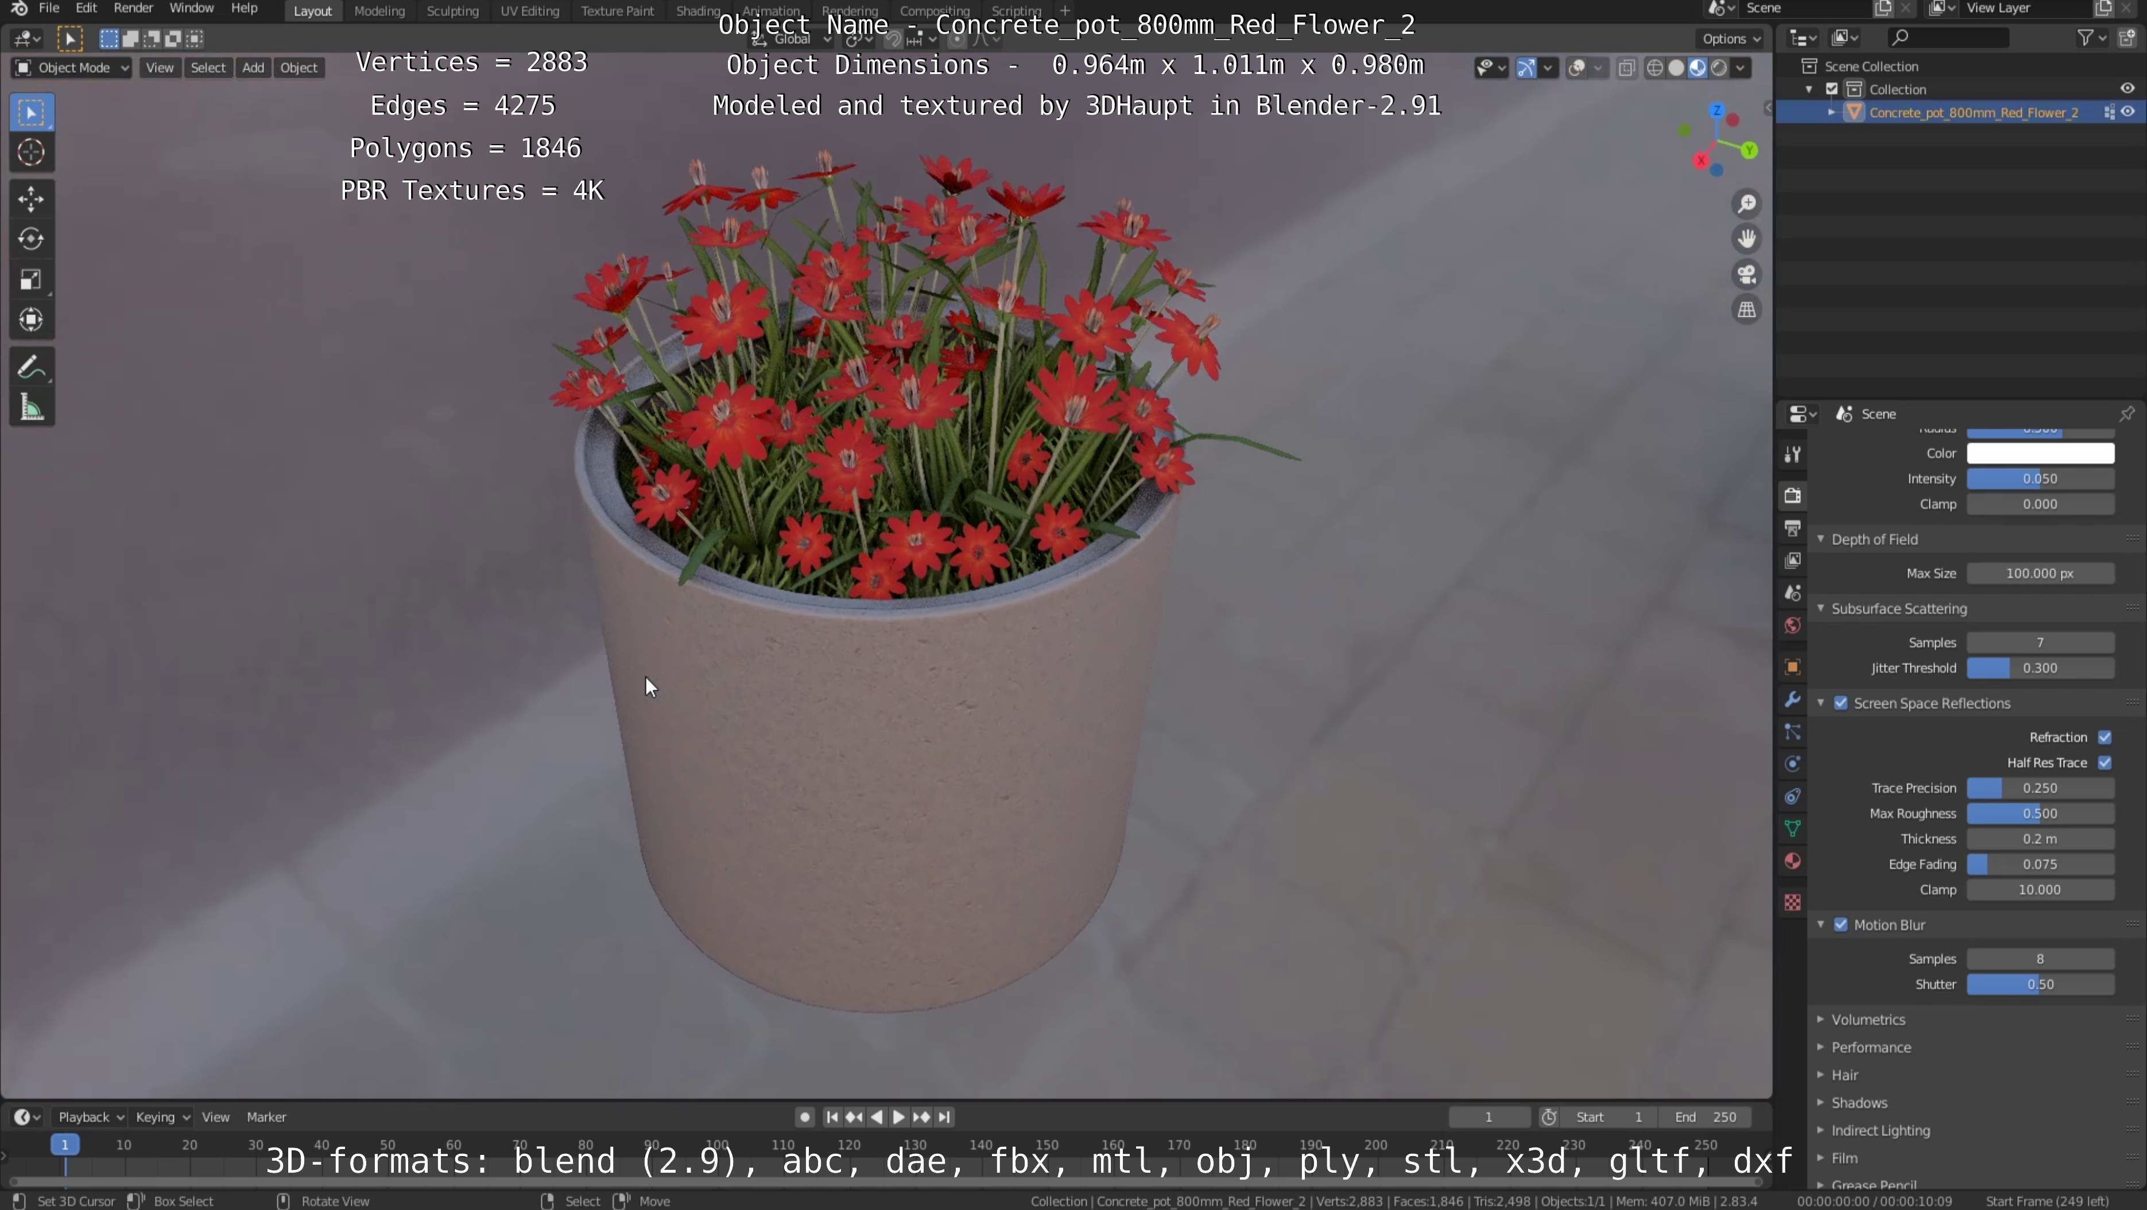Open the Playback dropdown in timeline
The image size is (2147, 1210).
[x=90, y=1118]
